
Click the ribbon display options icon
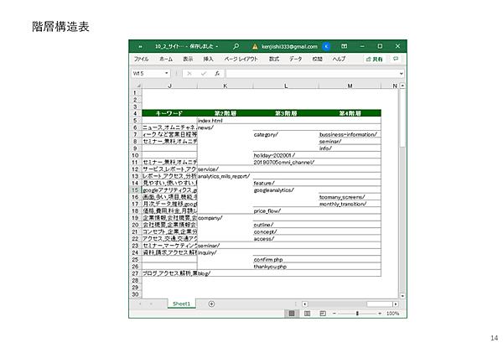coord(344,46)
